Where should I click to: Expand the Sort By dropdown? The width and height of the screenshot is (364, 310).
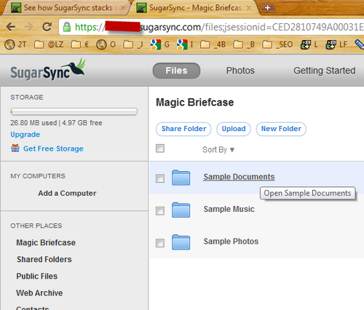218,150
